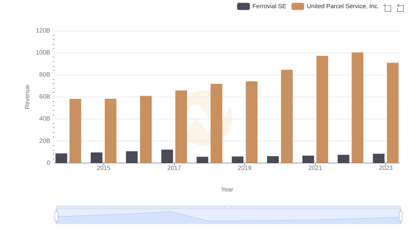Select the UPS bar for 2016
Viewport: 410px width, 236px height.
click(x=146, y=130)
